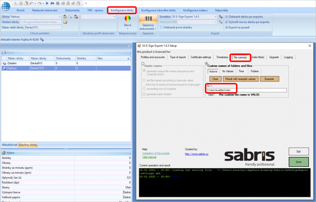
Task: Open the Certificate settings tab
Action: click(201, 57)
